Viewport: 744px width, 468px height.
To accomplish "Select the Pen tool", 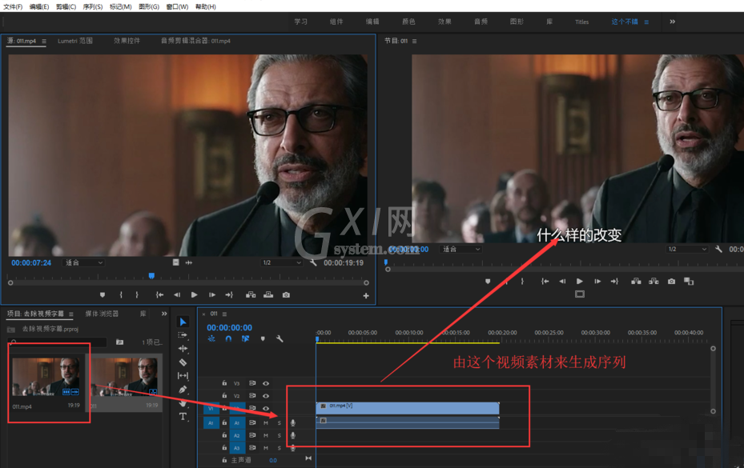I will (183, 390).
